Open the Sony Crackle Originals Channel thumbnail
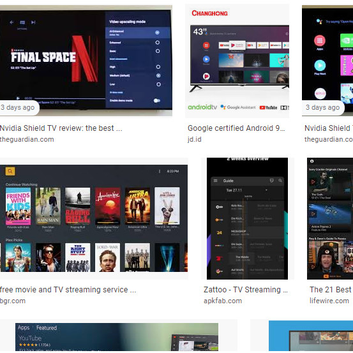Screen dimensions: 353x353 click(330, 218)
